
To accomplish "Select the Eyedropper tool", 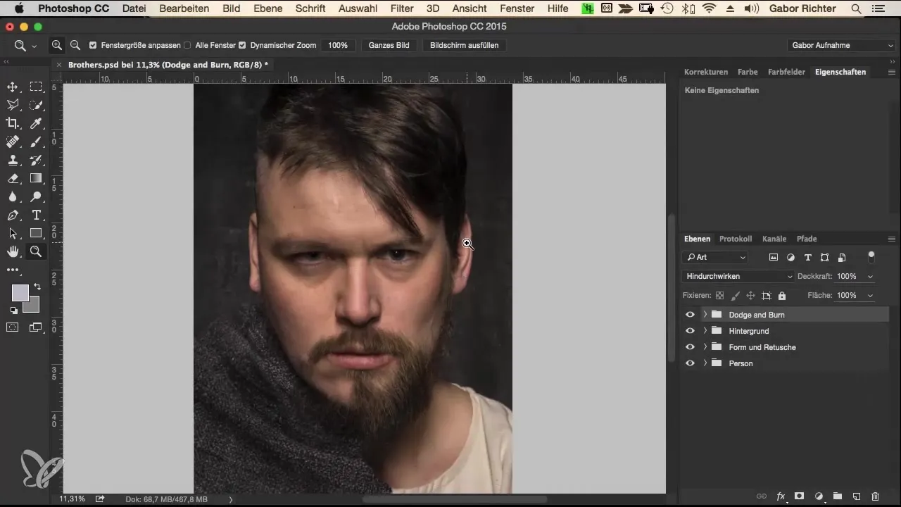I will point(37,123).
